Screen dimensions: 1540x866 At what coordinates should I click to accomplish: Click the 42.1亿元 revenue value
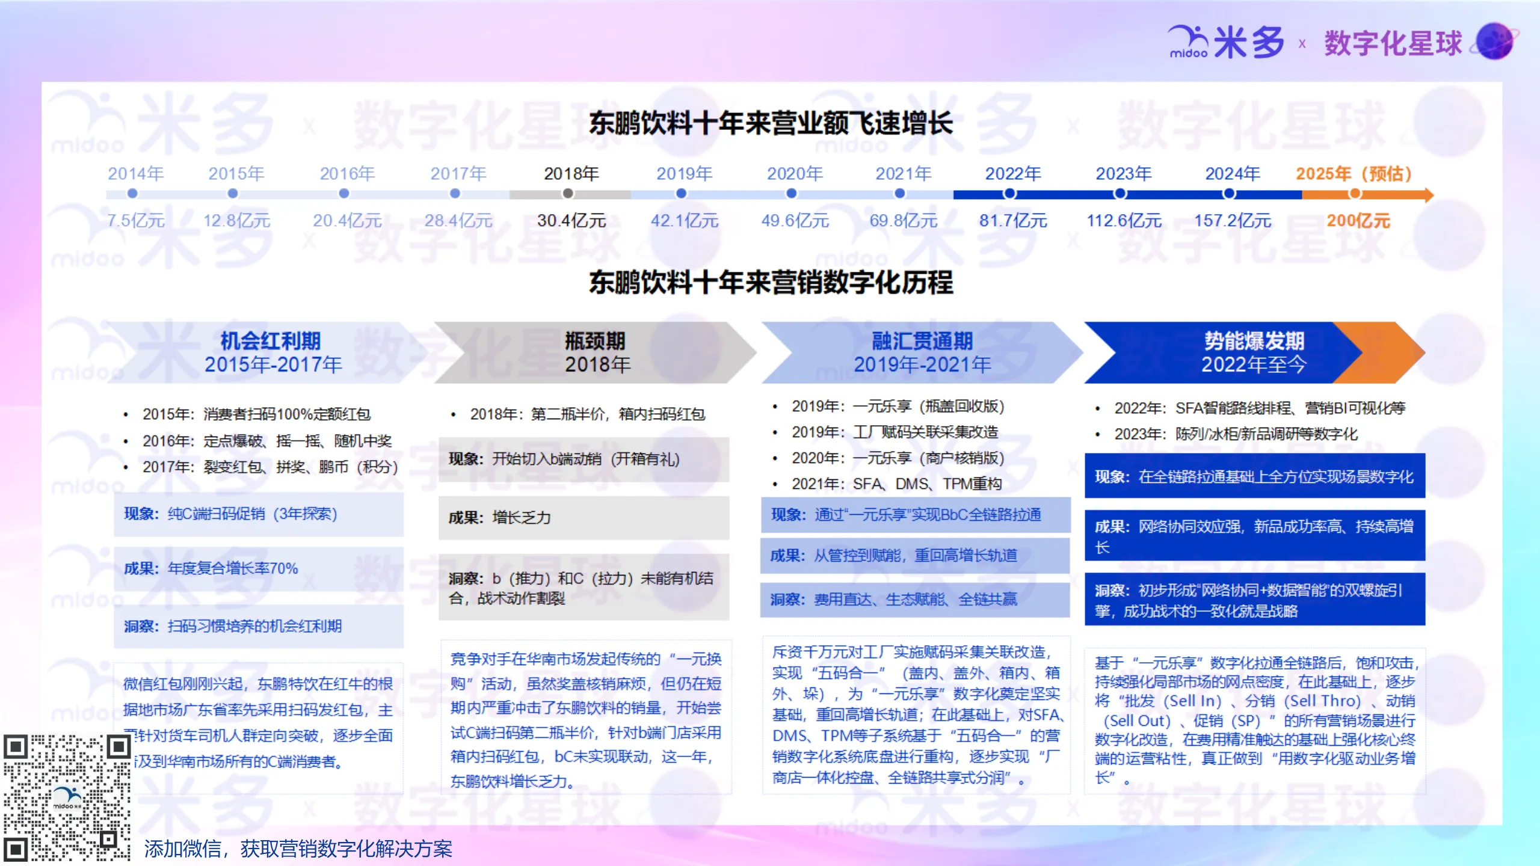coord(685,221)
